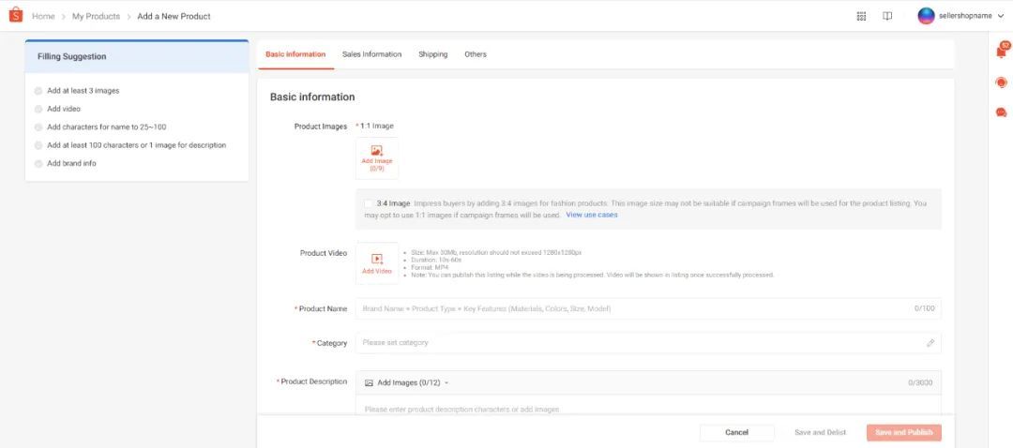The height and width of the screenshot is (448, 1013).
Task: Switch to Sales Information tab
Action: pos(371,54)
